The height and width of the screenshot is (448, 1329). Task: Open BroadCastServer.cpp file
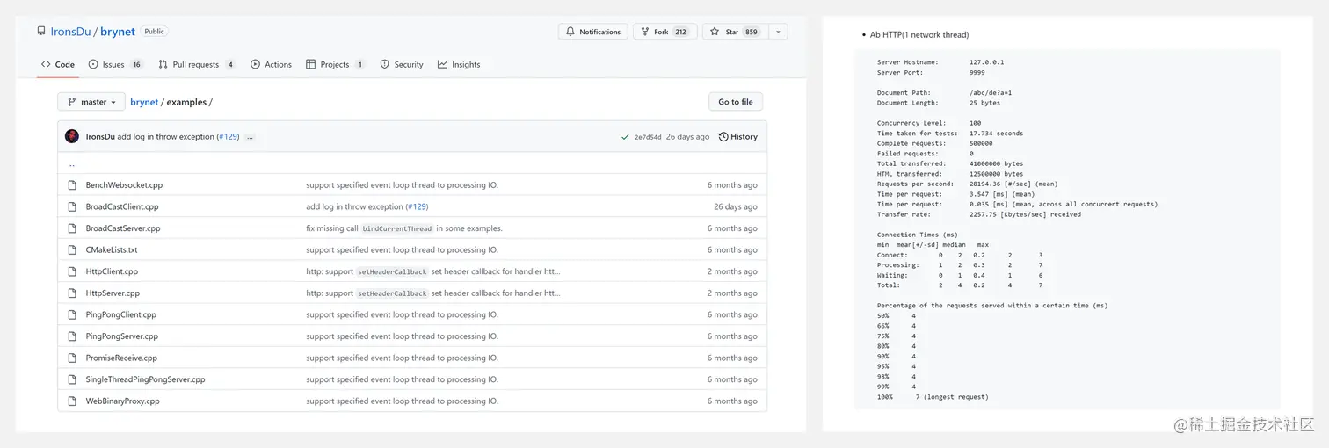(123, 228)
